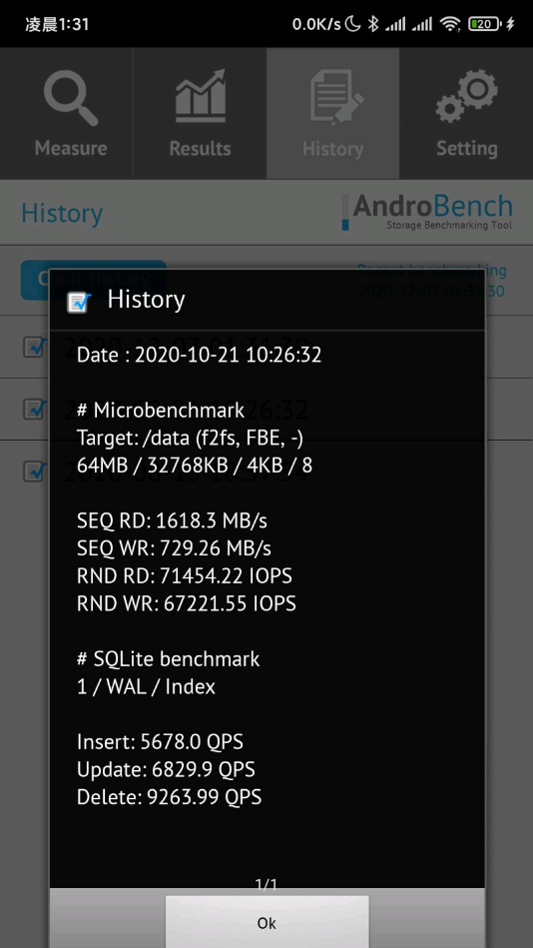Tap the AndroBench logo

click(427, 212)
